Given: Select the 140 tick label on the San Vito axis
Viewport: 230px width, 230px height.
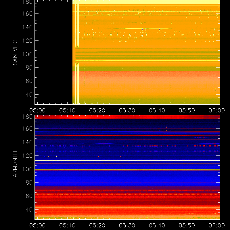Looking at the screenshot, I should (27, 27).
